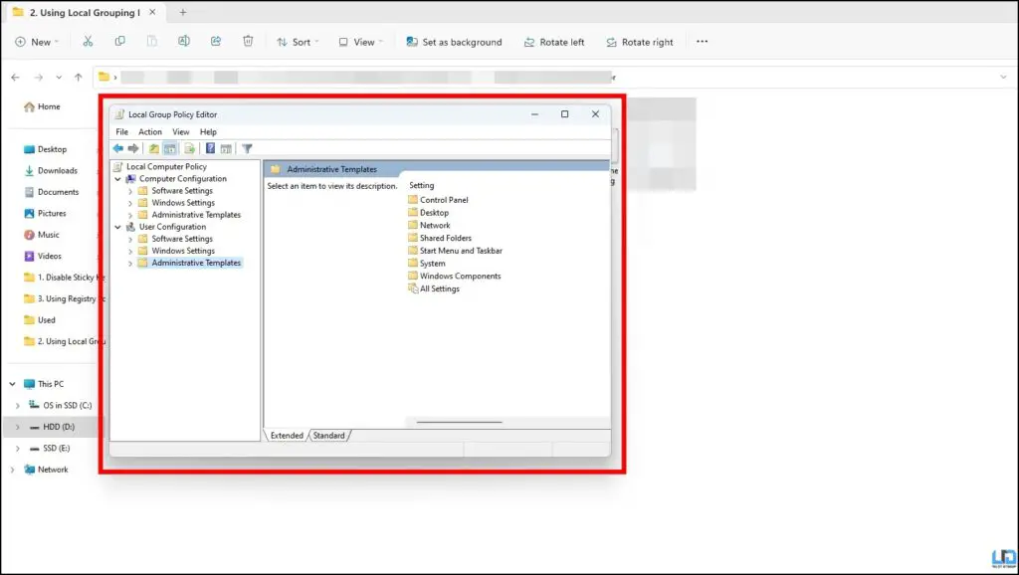Expand OS in SSD (C:) drive chevron
This screenshot has height=575, width=1019.
click(18, 406)
